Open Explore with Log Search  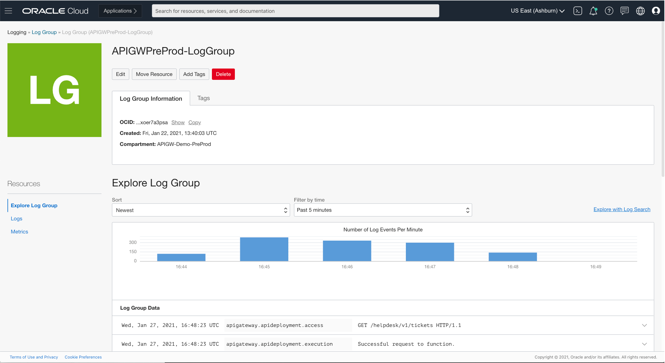pos(621,209)
